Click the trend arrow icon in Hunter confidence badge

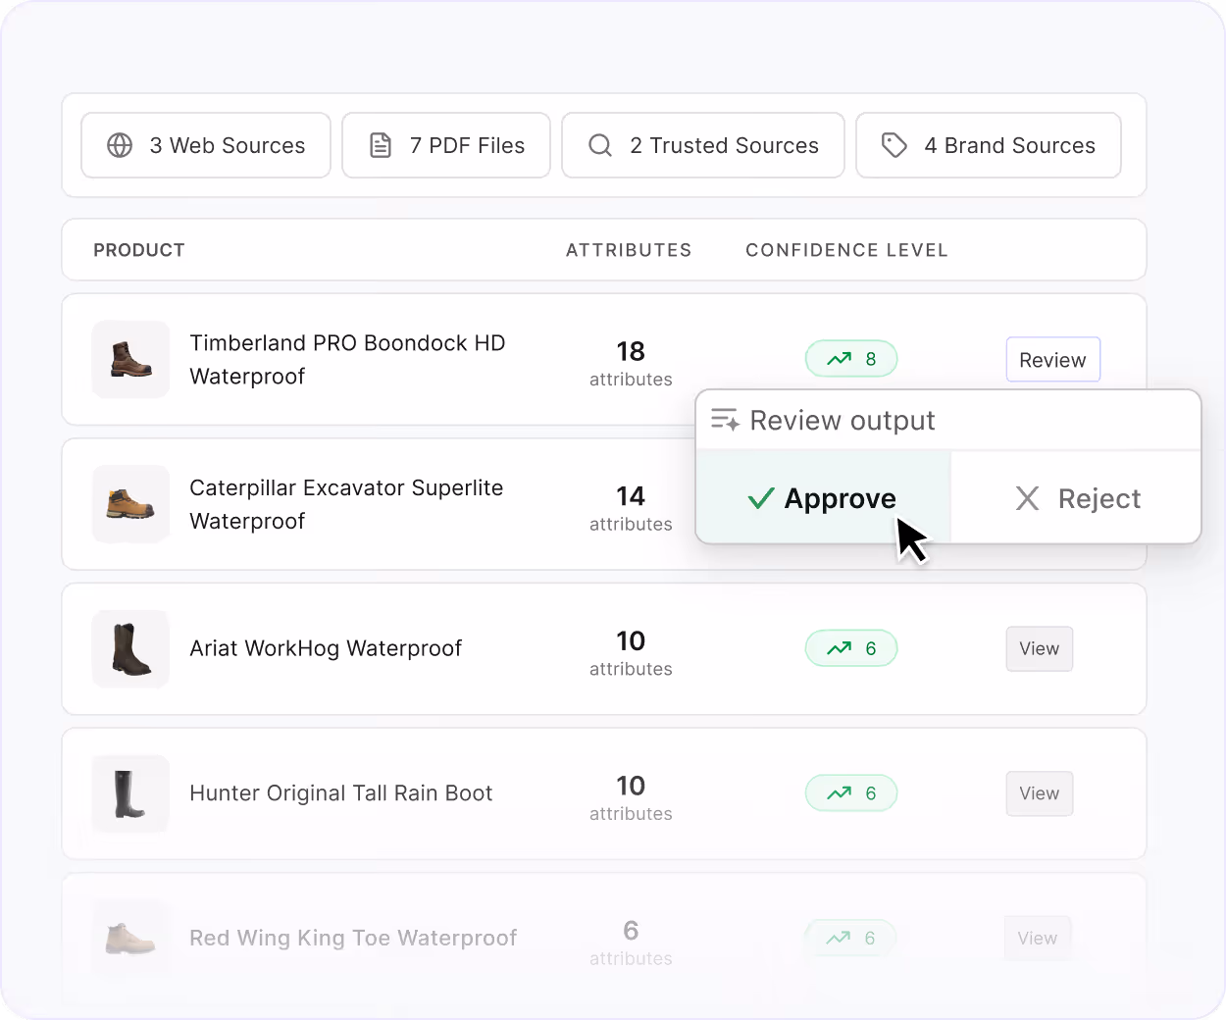(x=839, y=793)
